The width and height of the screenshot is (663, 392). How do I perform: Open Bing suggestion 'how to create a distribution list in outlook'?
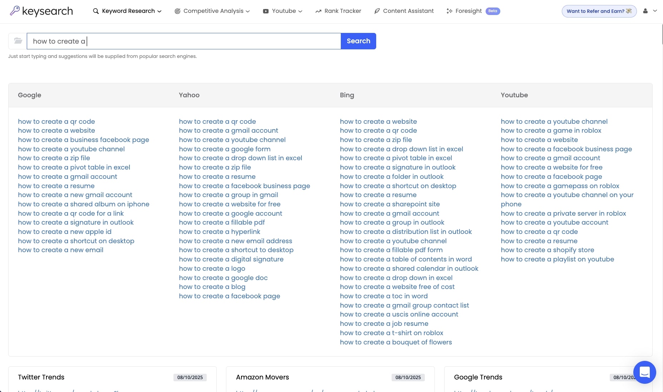click(x=406, y=232)
